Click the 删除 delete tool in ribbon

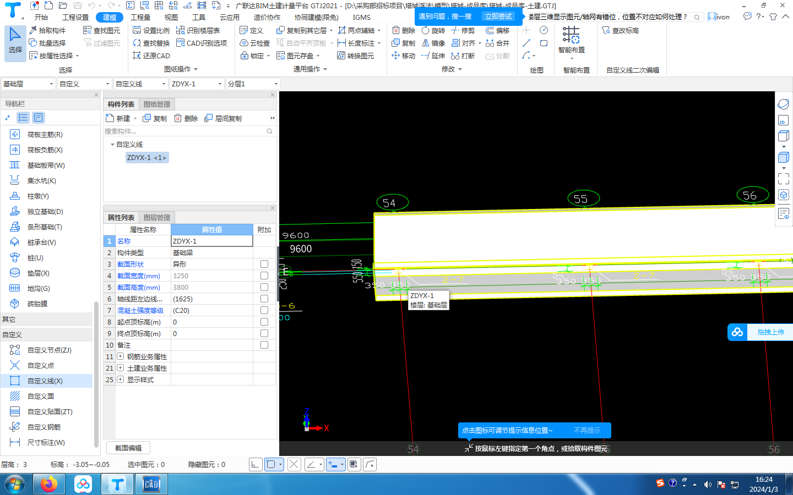point(403,30)
